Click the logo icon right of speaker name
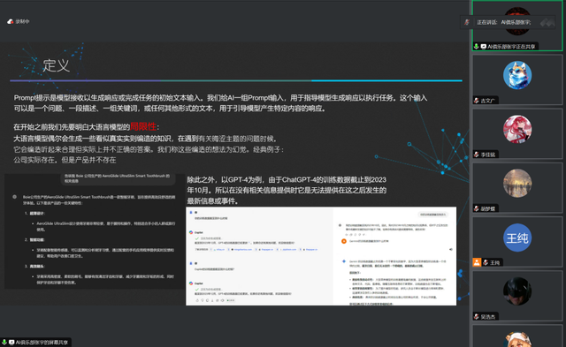The height and width of the screenshot is (347, 566). (x=547, y=23)
